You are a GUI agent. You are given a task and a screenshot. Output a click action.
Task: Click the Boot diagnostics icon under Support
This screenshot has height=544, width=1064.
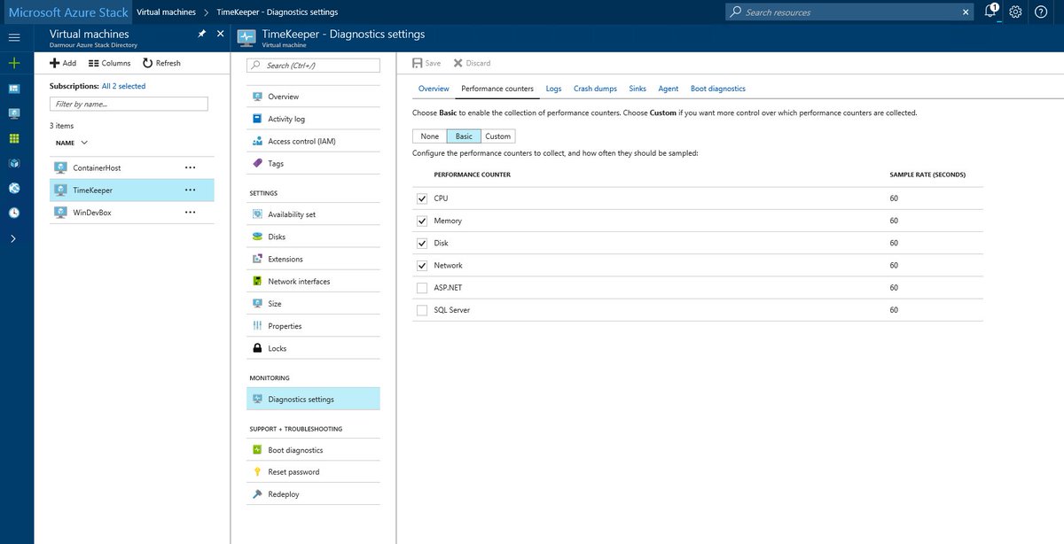(258, 450)
